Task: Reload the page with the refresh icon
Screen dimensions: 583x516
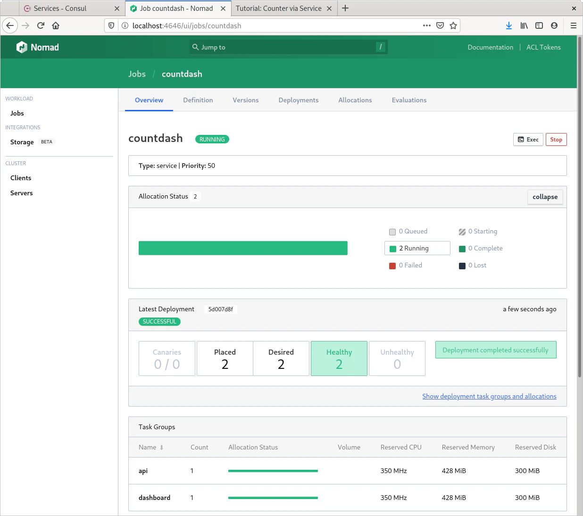Action: pos(41,25)
